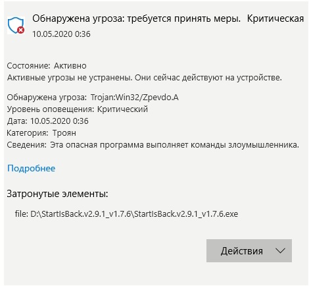Viewport: 309px width, 286px height.
Task: Open the Действия dropdown button
Action: tap(249, 250)
